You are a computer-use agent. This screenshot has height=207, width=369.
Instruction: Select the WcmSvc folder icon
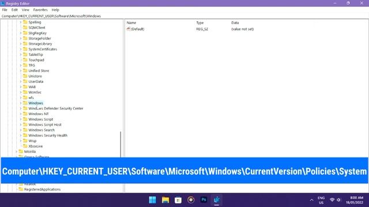point(25,92)
